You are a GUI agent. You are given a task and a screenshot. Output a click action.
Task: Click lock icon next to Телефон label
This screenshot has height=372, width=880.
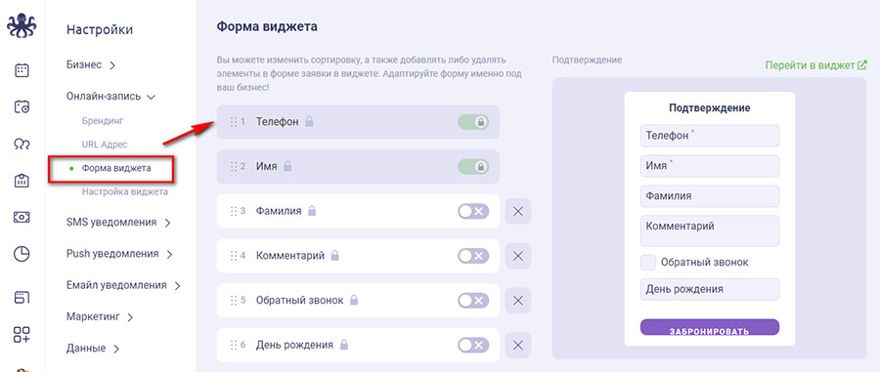point(309,121)
